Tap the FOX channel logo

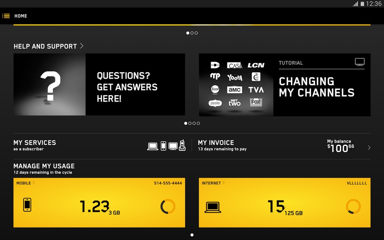point(256,102)
